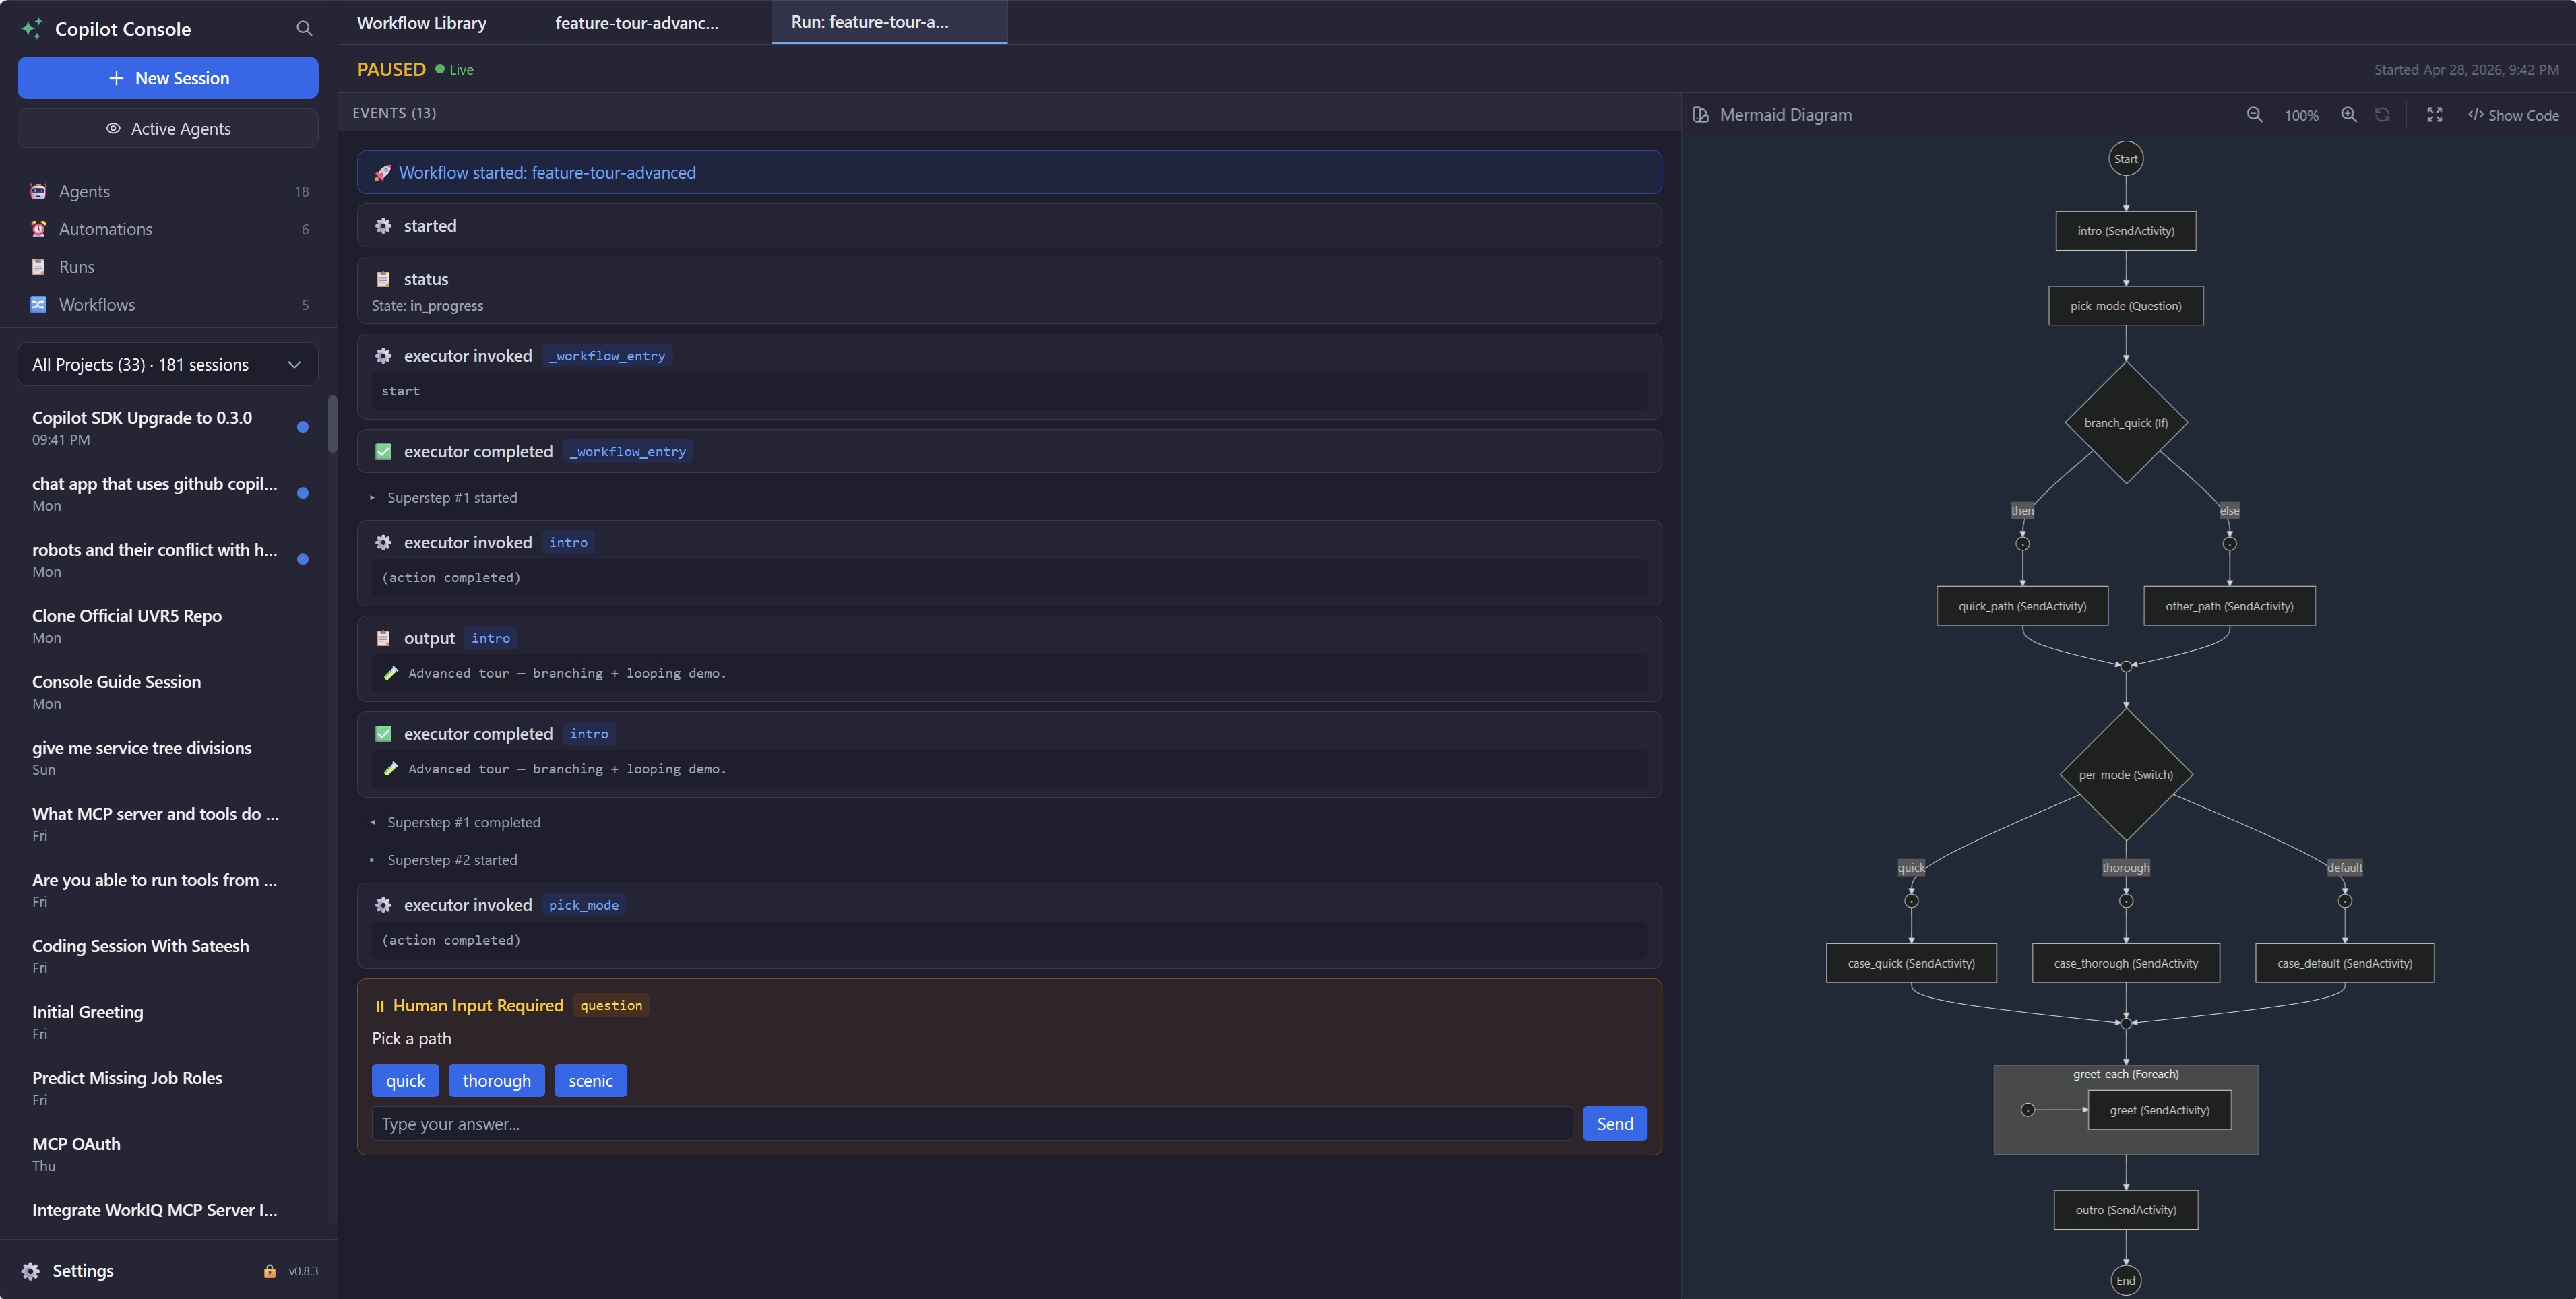Show Code for the Mermaid diagram
This screenshot has height=1299, width=2576.
(x=2513, y=115)
